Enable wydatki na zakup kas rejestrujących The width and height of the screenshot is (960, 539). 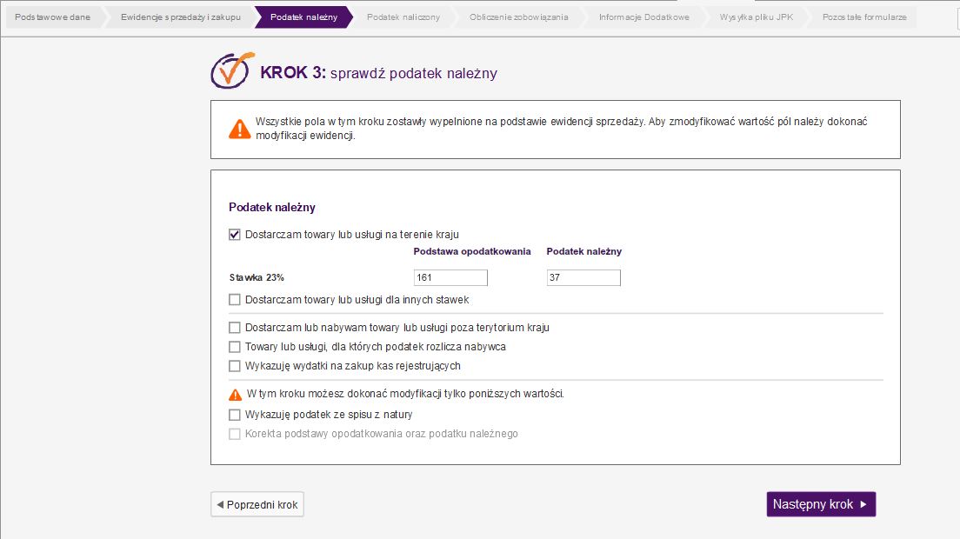point(235,366)
